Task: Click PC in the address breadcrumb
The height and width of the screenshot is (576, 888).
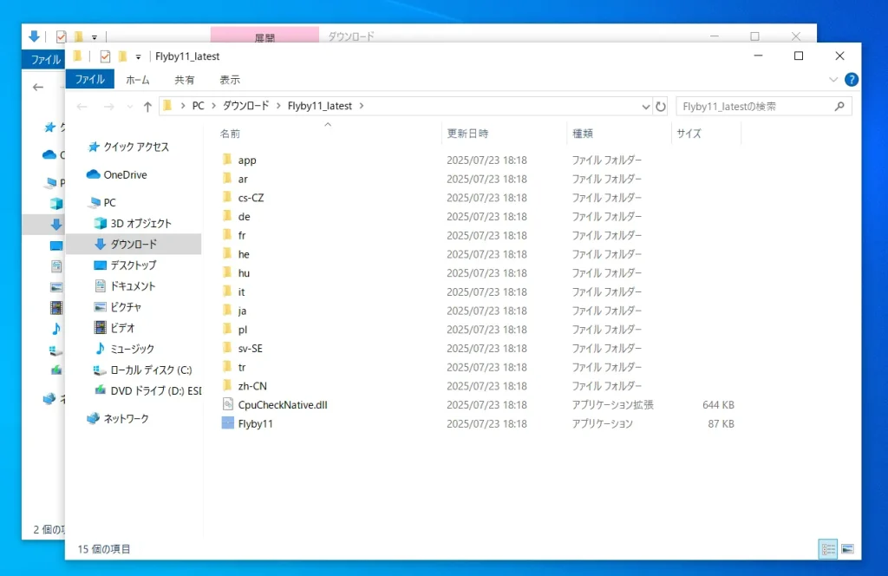Action: [x=199, y=106]
